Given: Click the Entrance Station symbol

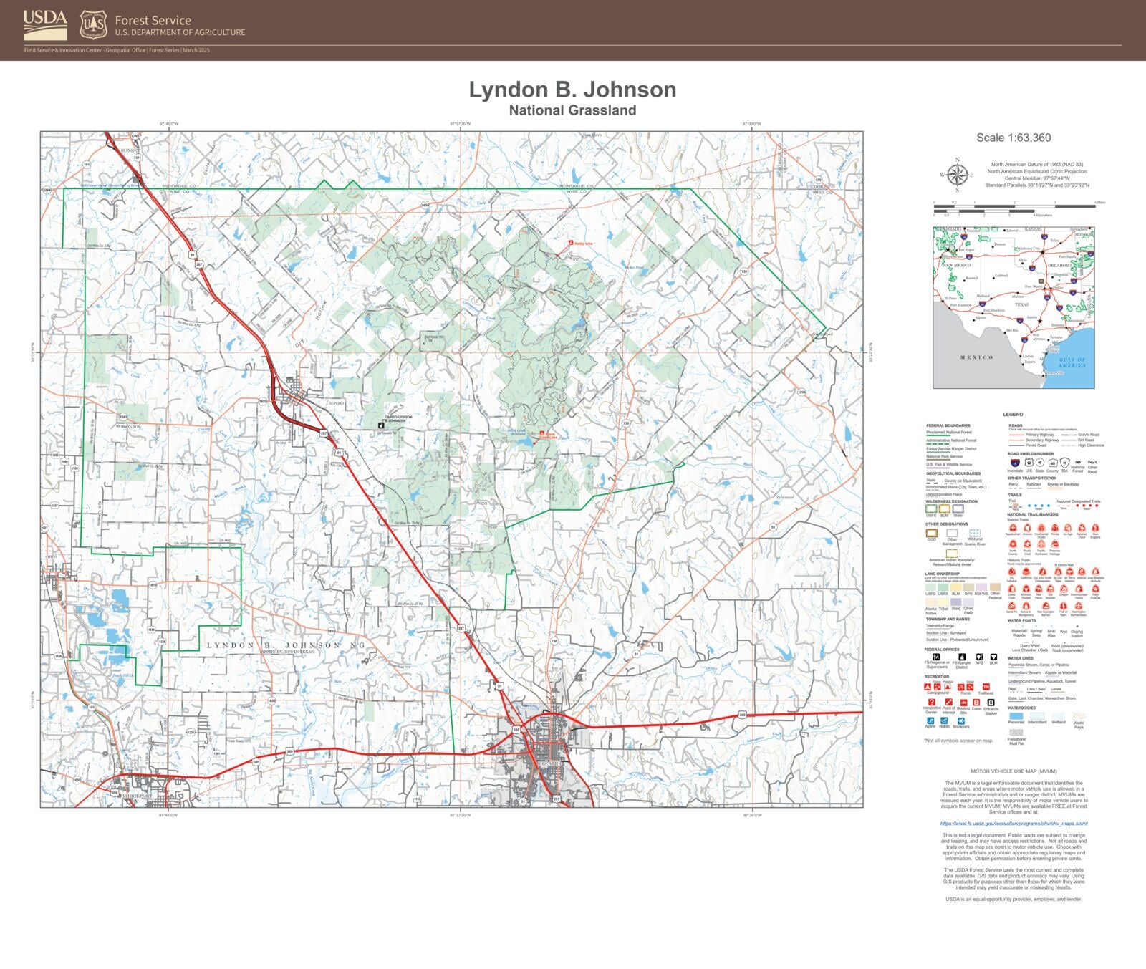Looking at the screenshot, I should tap(991, 702).
